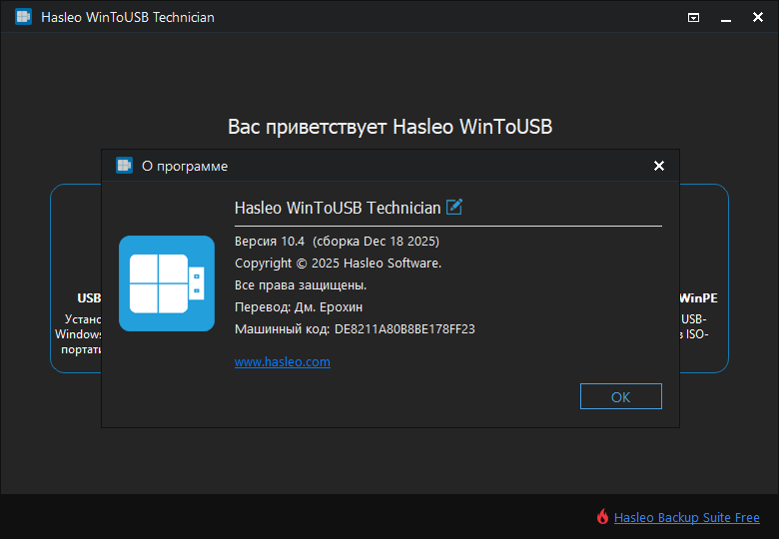Click the 'Hasleo WinToUSB Technician' heading in dialog
Screen dimensions: 779x539
337,208
